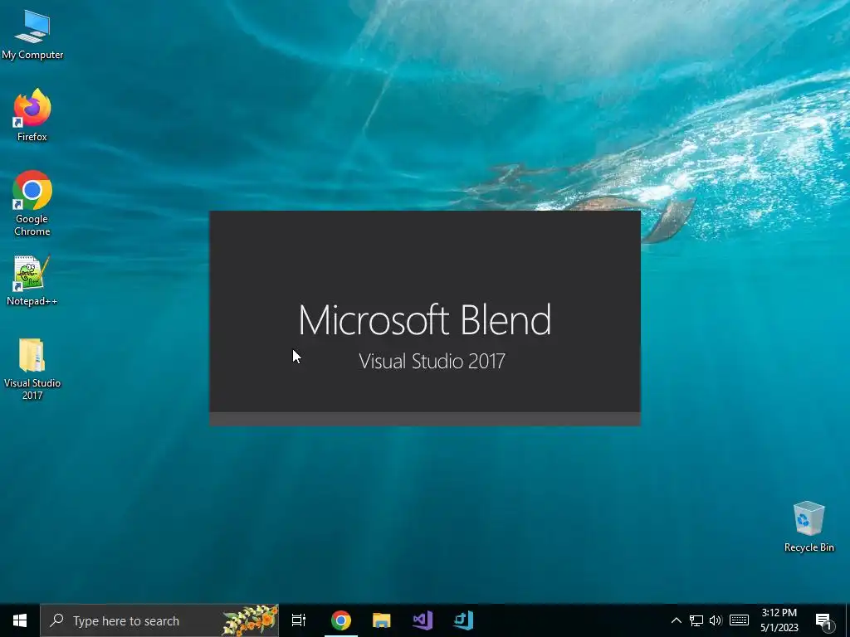Open the Windows Start menu
850x637 pixels.
tap(20, 620)
